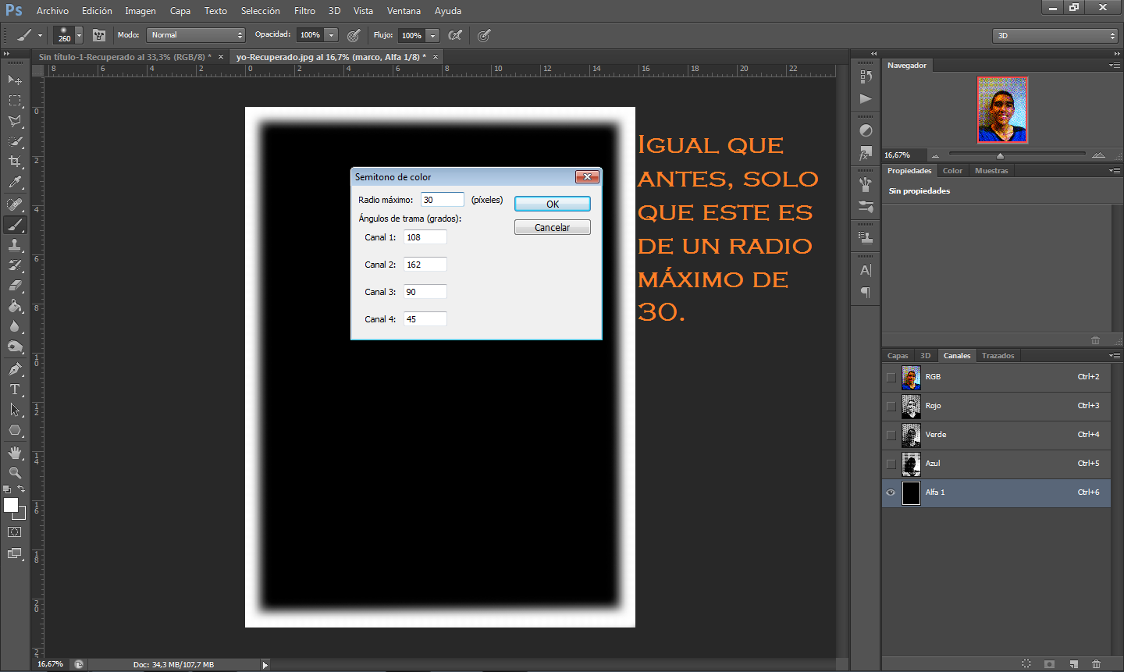Enable airbrush-style build-up icon
Viewport: 1124px width, 672px height.
coord(455,35)
